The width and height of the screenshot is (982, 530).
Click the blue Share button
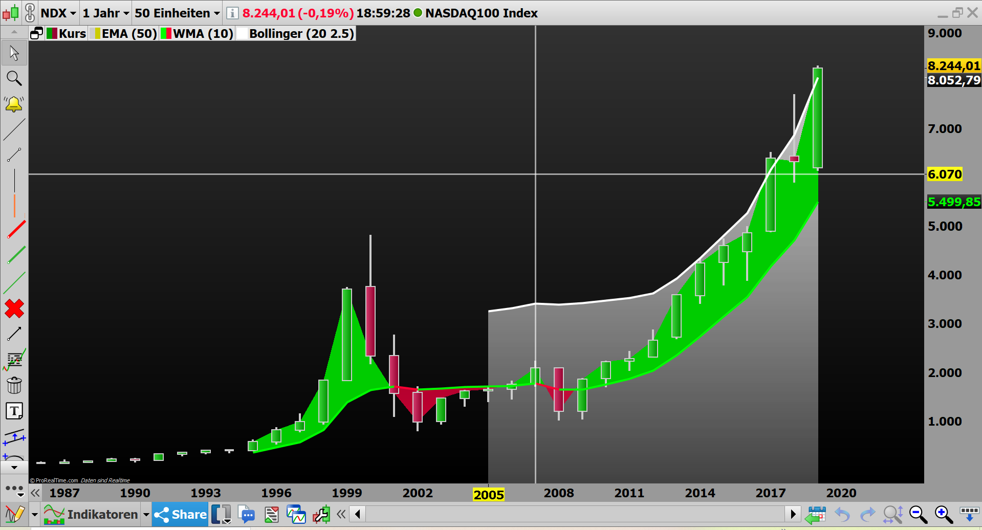coord(180,514)
